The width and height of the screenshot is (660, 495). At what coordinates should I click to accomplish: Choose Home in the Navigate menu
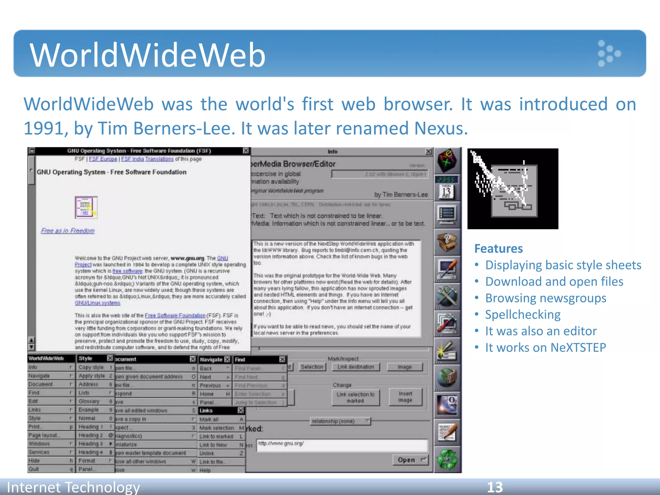click(x=215, y=394)
